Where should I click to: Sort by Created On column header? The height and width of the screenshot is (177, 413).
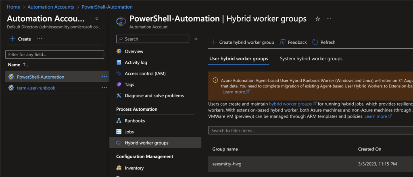coord(369,149)
